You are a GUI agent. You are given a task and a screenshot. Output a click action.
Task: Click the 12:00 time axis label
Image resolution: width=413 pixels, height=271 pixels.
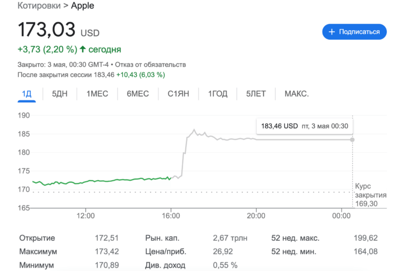pos(85,216)
